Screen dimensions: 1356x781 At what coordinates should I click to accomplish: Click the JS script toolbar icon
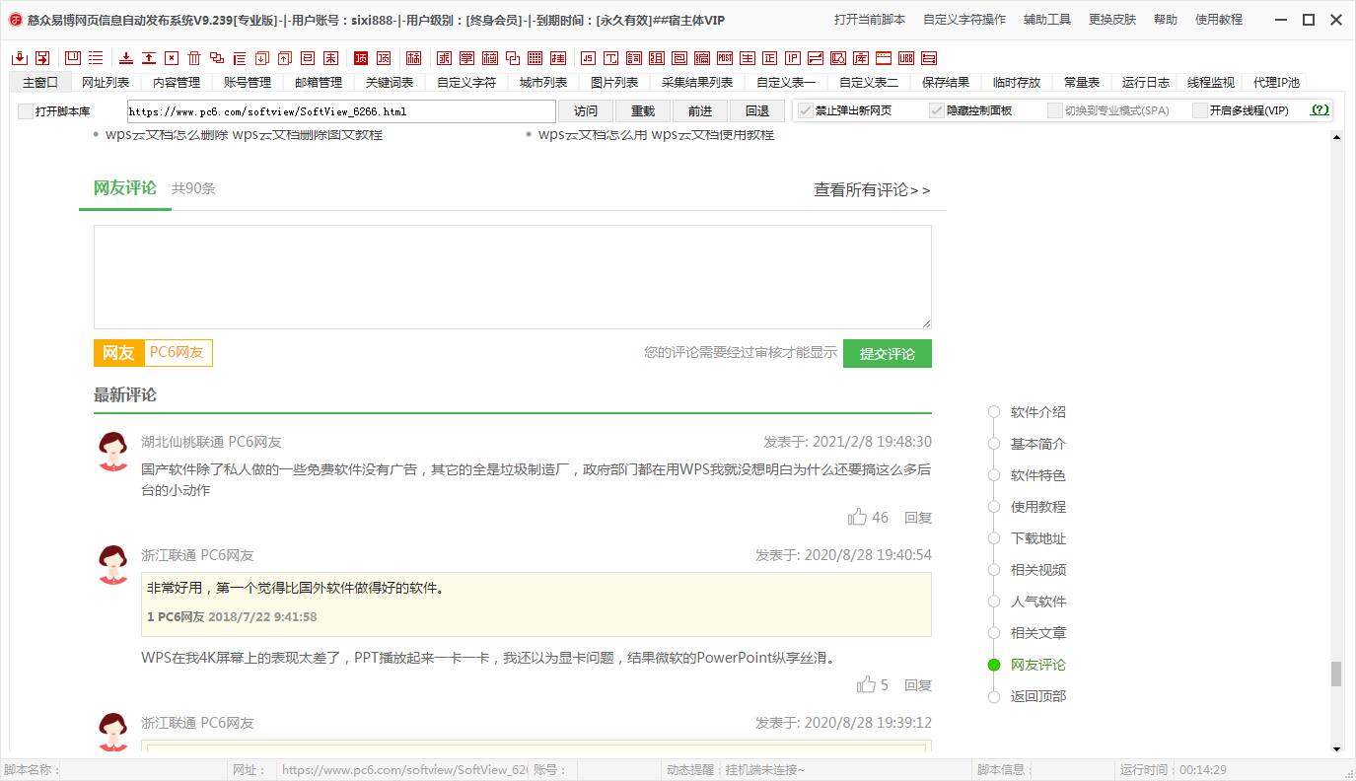(x=588, y=58)
